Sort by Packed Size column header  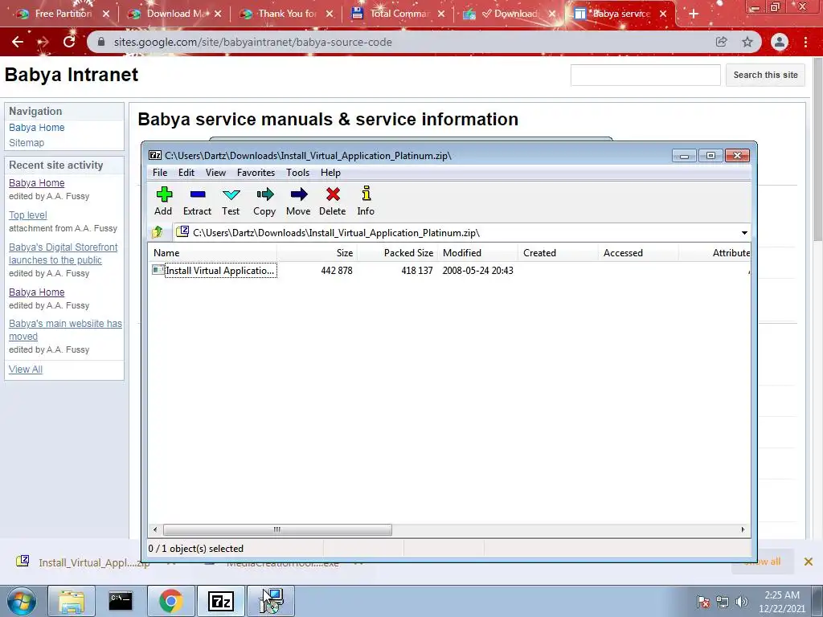click(x=397, y=253)
